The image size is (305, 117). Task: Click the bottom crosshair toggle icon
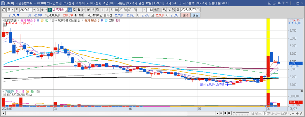click(x=265, y=113)
